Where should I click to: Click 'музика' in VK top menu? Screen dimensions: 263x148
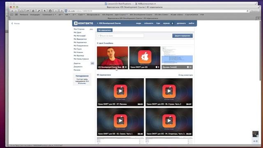click(166, 23)
